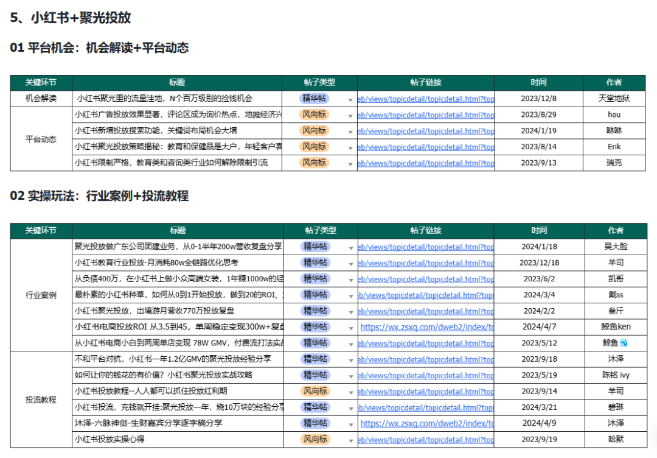657x458 pixels.
Task: Expand the dropdown next to 沐泽-六脉神剑 row's tag
Action: pos(351,423)
